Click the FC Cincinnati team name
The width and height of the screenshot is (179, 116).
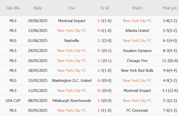pyautogui.click(x=137, y=110)
